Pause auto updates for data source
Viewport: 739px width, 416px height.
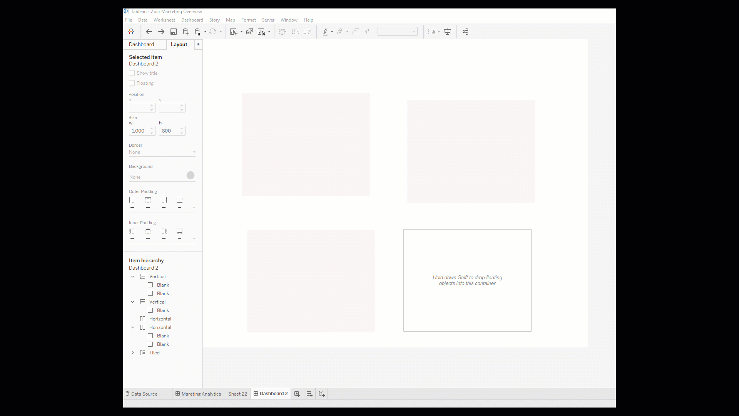pos(197,32)
